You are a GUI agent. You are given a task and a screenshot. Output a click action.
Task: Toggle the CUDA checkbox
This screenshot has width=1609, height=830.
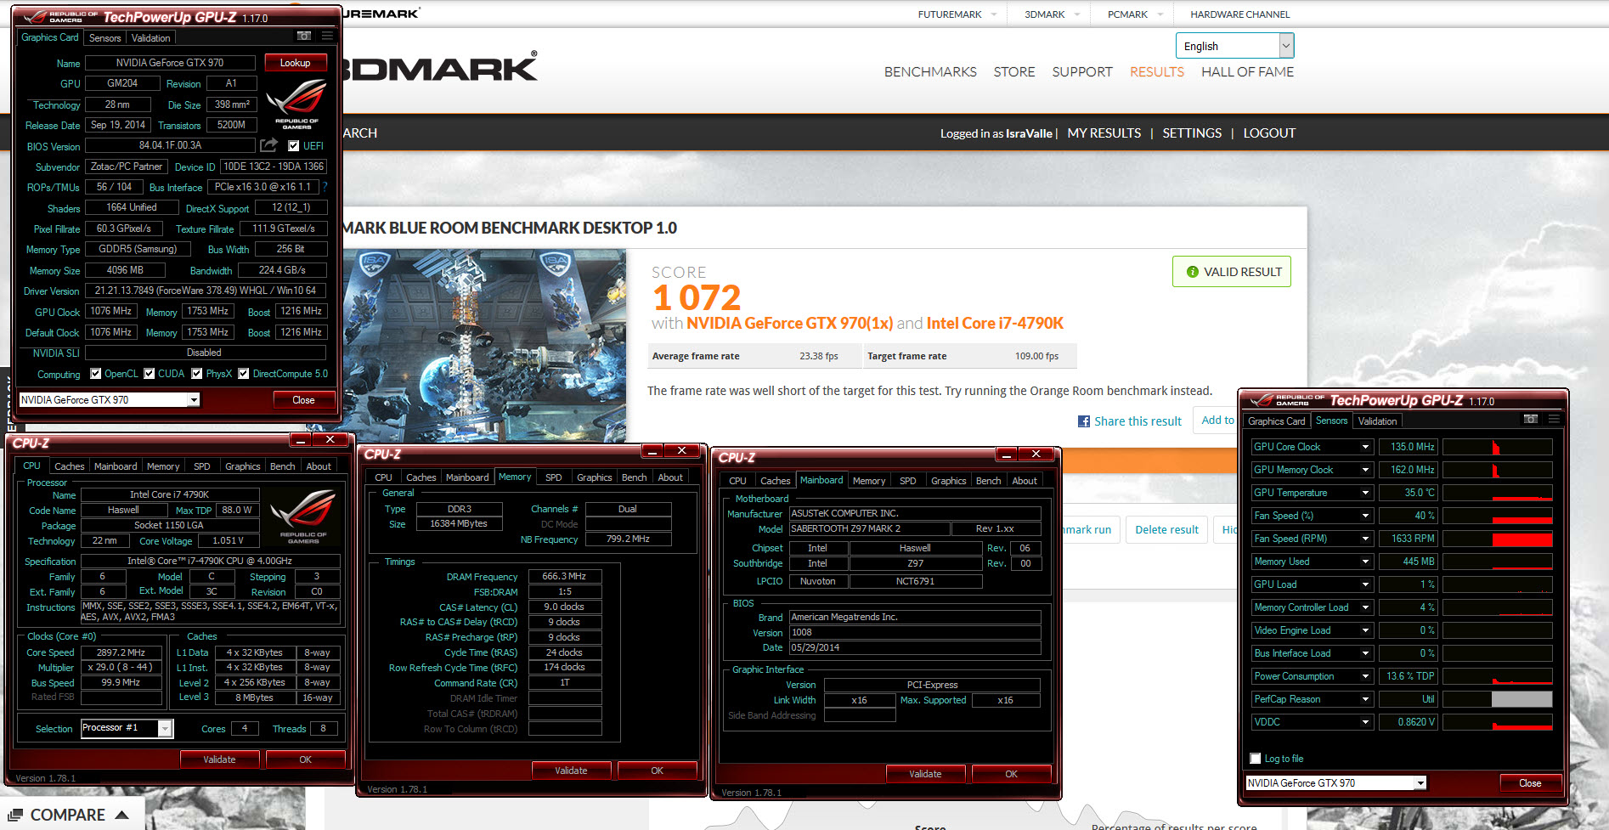150,374
